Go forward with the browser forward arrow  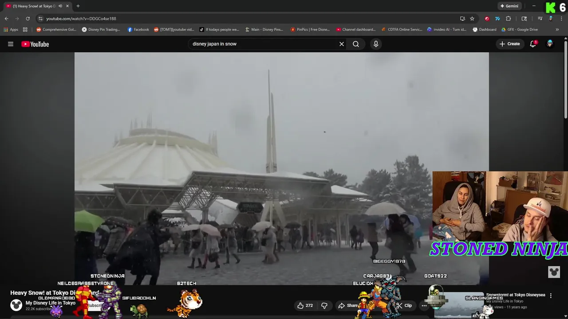[17, 19]
